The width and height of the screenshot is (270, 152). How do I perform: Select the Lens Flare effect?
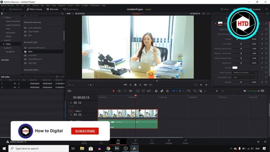tap(32, 55)
